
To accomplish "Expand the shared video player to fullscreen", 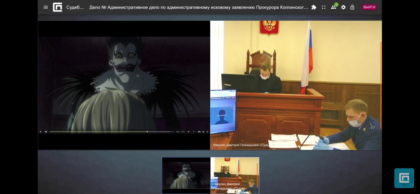I will (207, 132).
